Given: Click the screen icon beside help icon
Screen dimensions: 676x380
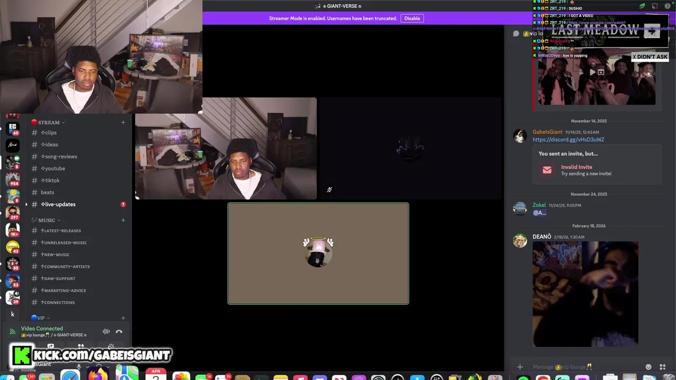Looking at the screenshot, I should click(655, 6).
